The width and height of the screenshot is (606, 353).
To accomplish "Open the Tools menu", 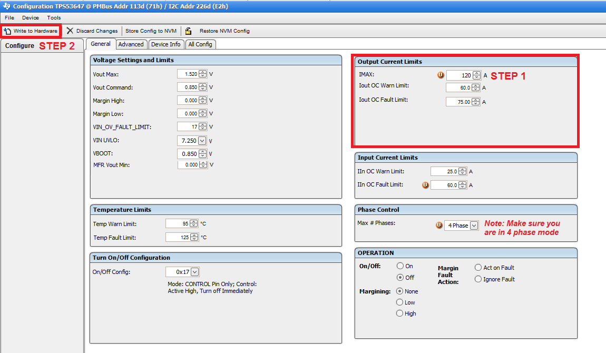I will pos(54,18).
